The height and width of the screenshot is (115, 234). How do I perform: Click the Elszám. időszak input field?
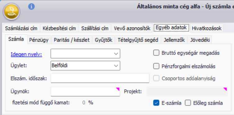pos(100,78)
